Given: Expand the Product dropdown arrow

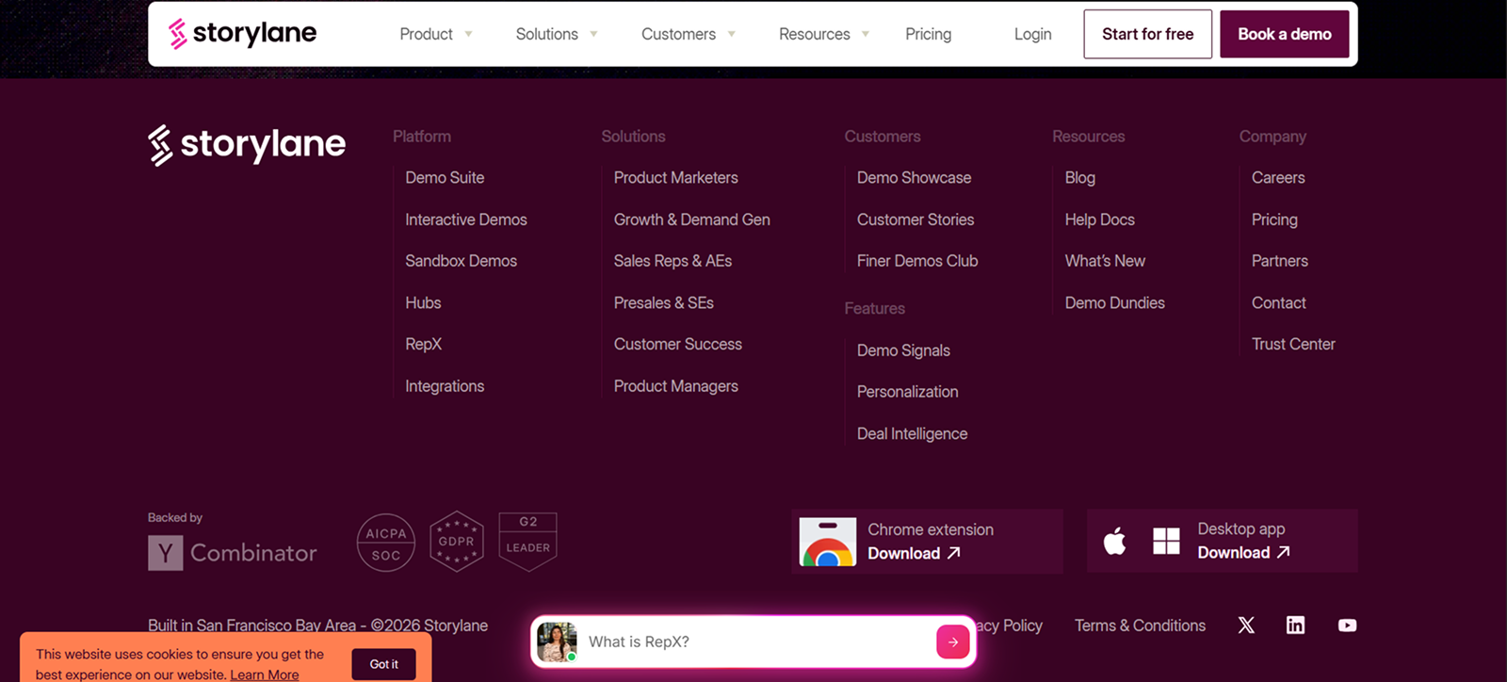Looking at the screenshot, I should tap(468, 35).
